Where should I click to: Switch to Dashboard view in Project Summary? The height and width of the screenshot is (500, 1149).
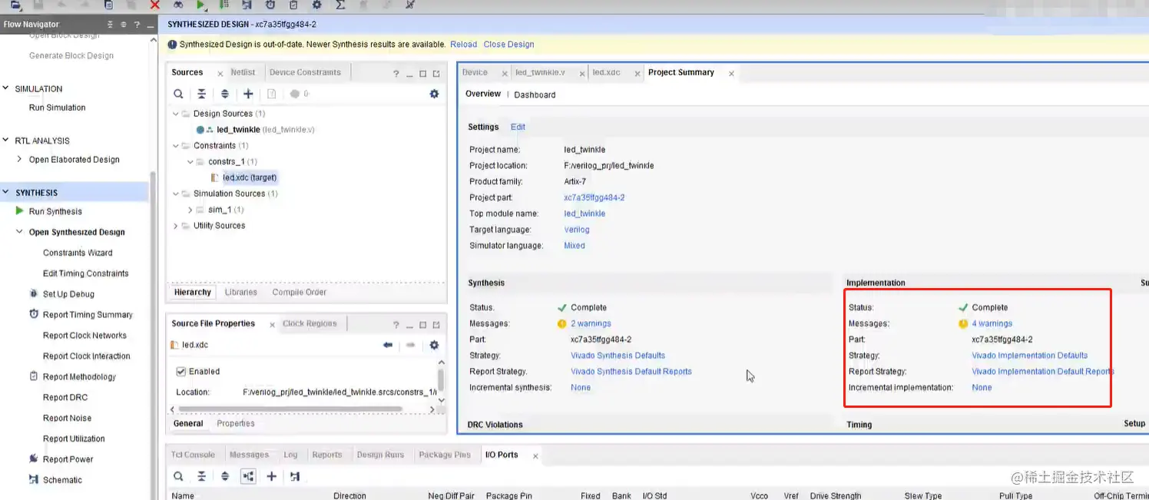pyautogui.click(x=535, y=94)
